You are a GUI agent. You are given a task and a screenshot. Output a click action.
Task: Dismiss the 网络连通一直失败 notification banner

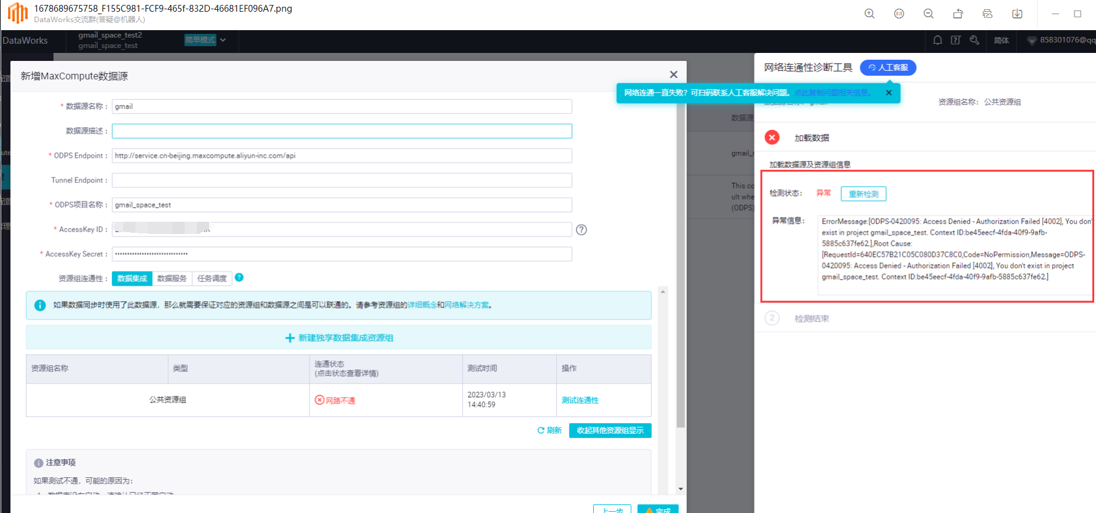tap(889, 93)
